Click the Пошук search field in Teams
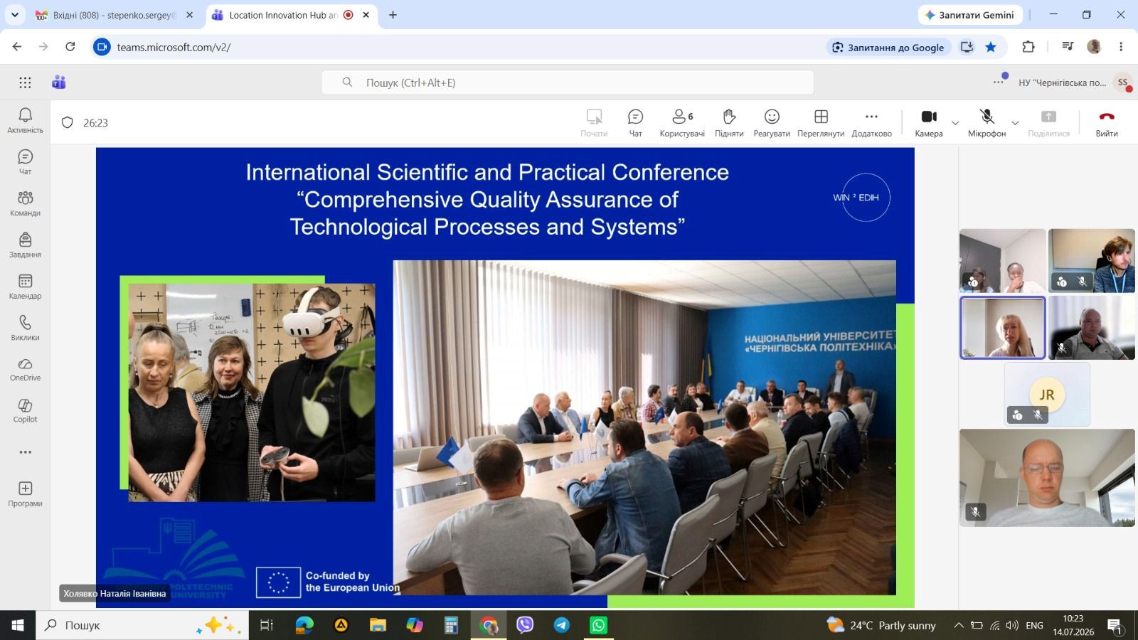1138x640 pixels. pos(568,82)
